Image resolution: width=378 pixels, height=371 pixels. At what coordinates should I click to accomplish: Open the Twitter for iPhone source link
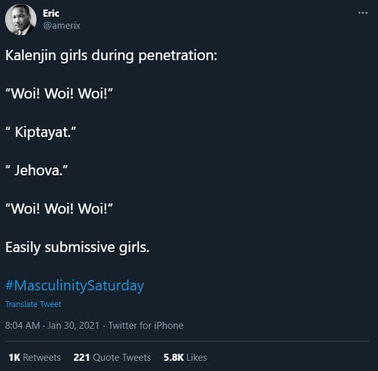tap(146, 326)
